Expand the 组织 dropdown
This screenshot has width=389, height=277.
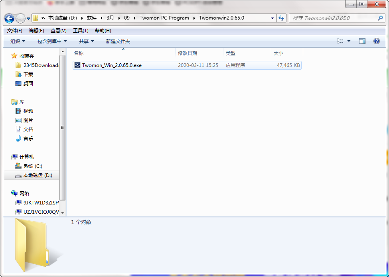coord(18,41)
